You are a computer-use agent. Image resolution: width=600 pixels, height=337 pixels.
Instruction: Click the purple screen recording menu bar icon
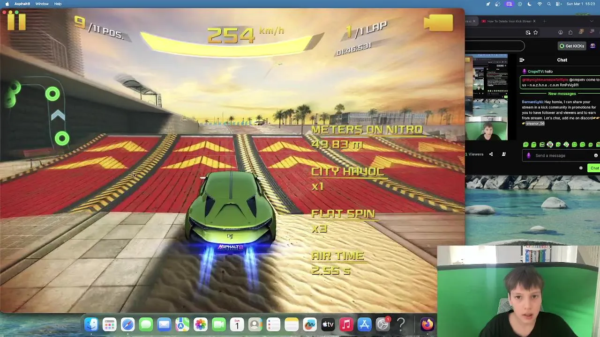point(510,4)
